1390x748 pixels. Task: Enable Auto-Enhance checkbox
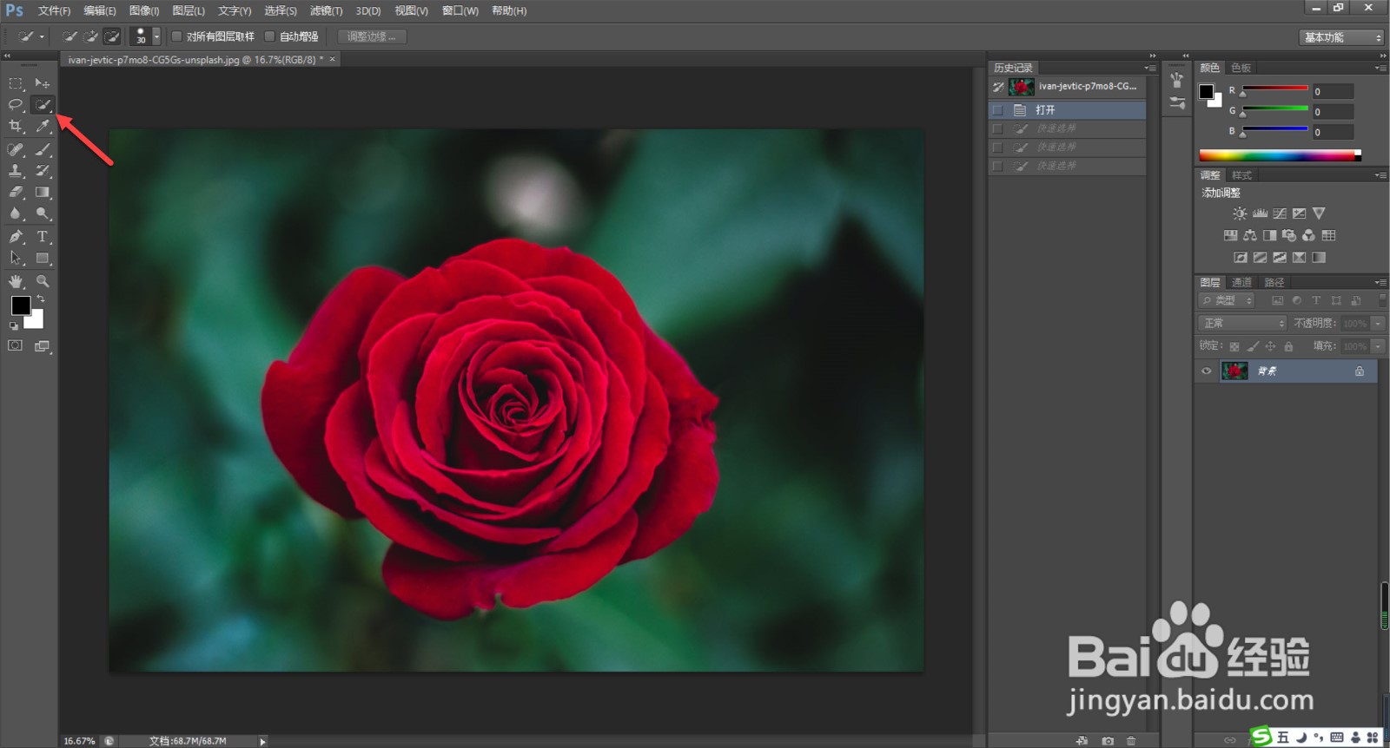270,36
